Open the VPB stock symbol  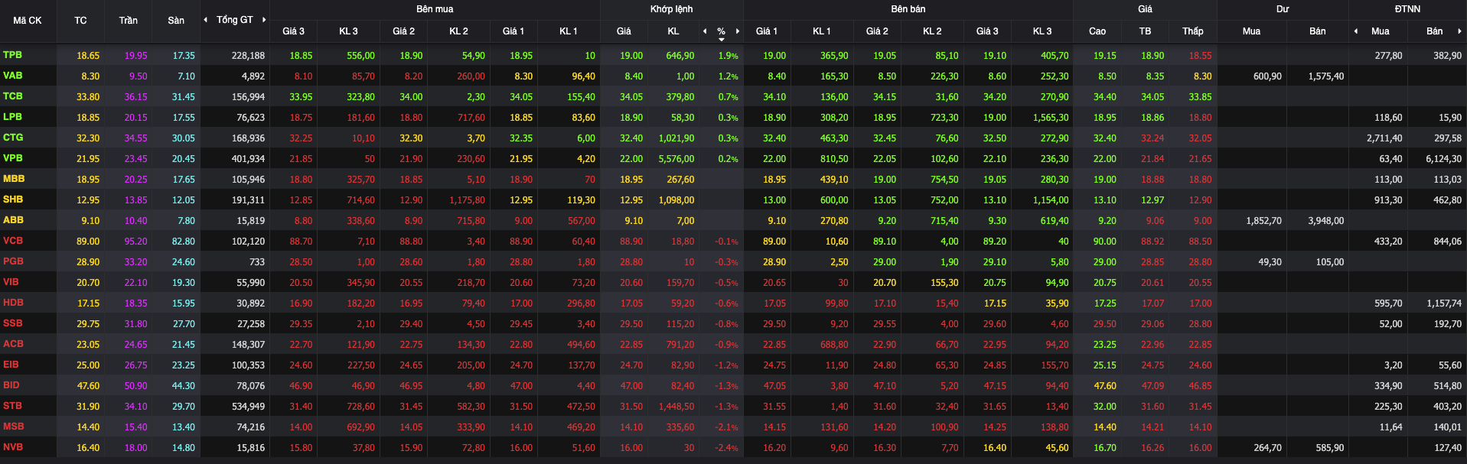[13, 158]
